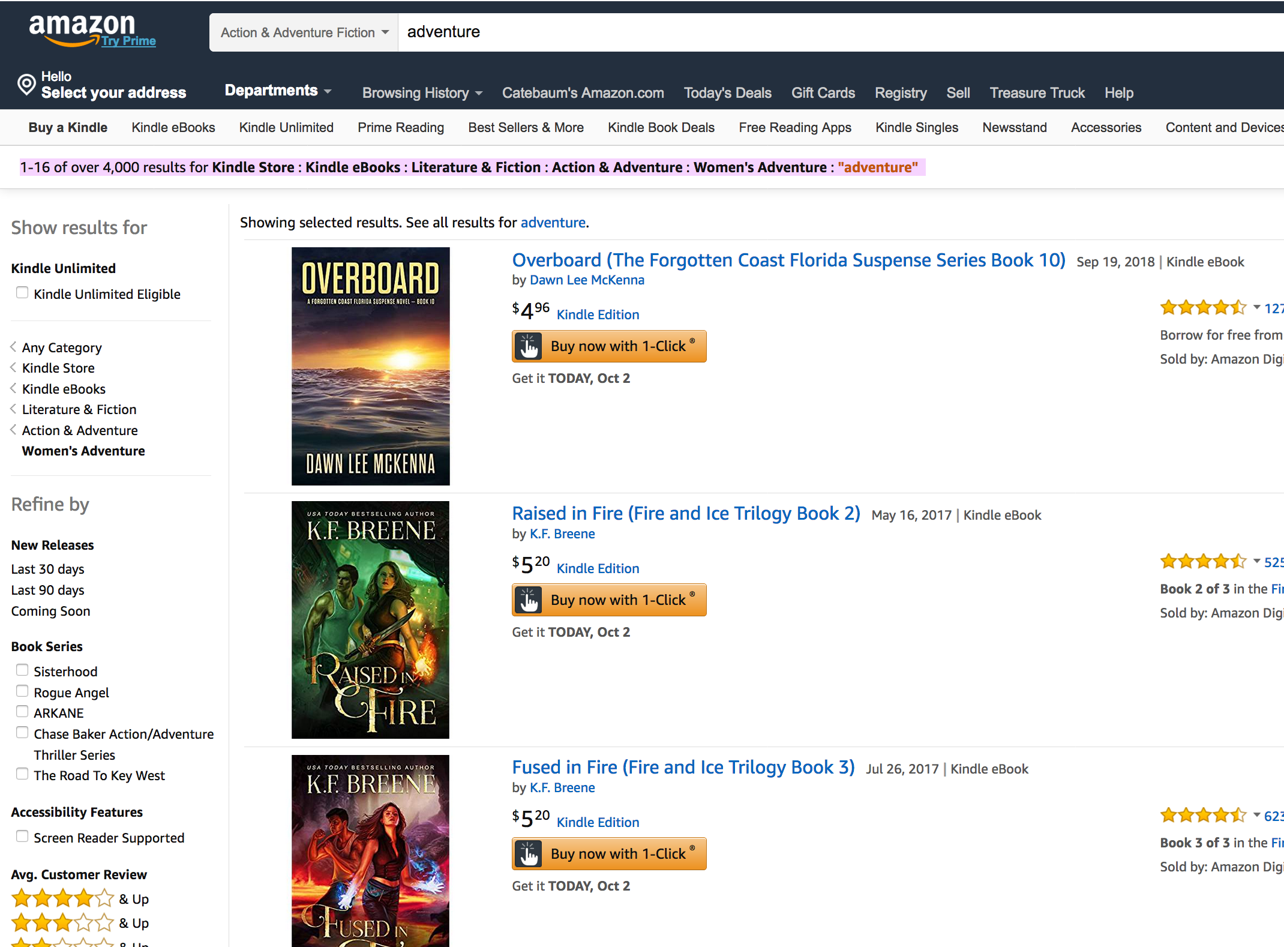Buy Raised in Fire with 1-Click

point(609,600)
